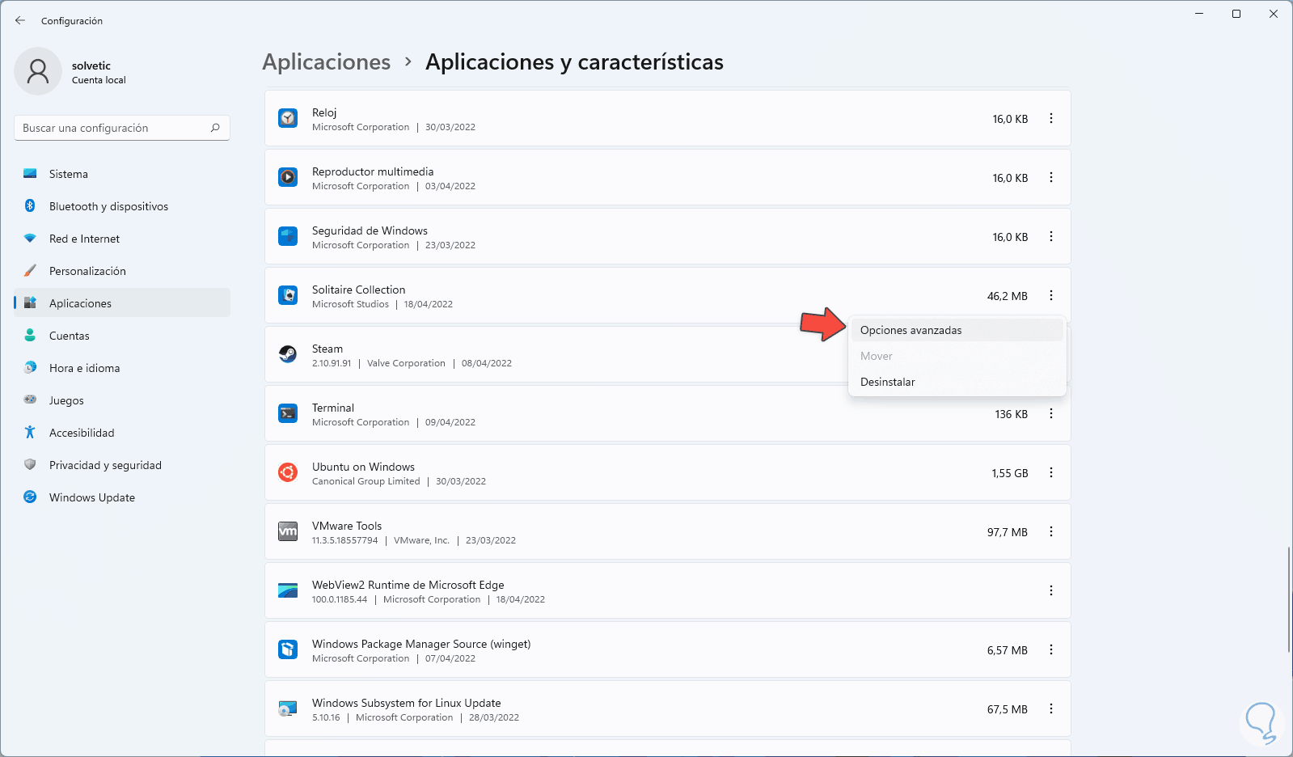Open three-dot menu for Reloj

point(1051,118)
